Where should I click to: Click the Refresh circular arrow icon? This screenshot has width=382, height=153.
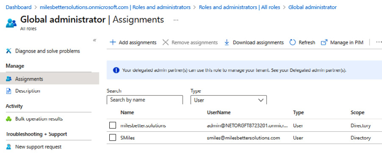click(x=293, y=42)
